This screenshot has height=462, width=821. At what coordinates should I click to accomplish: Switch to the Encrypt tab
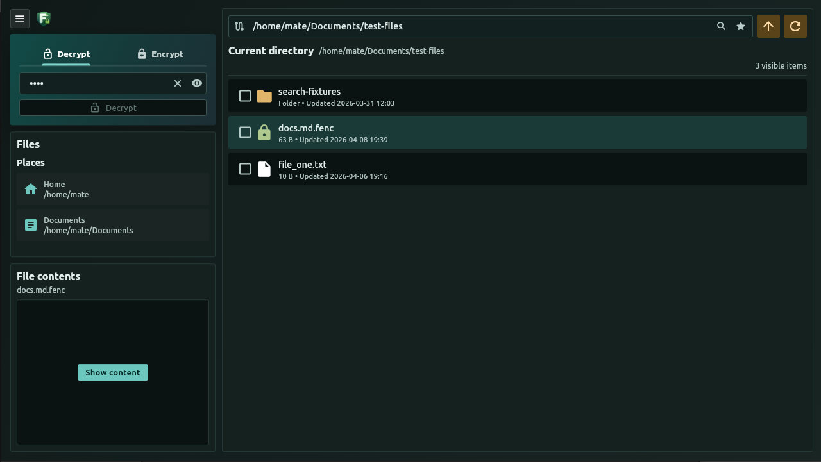point(160,54)
